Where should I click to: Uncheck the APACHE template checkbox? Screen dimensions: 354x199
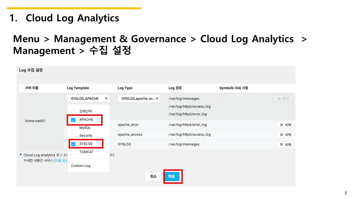[73, 120]
